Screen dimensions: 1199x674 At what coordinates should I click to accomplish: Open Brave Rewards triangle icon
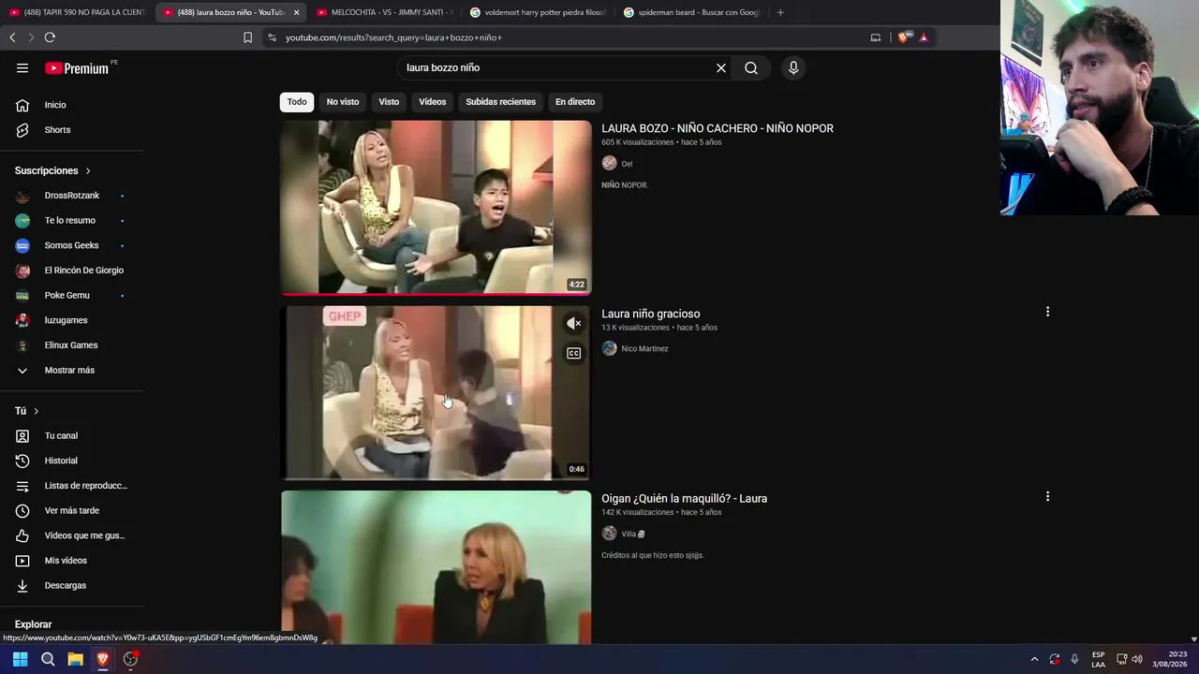click(x=924, y=37)
